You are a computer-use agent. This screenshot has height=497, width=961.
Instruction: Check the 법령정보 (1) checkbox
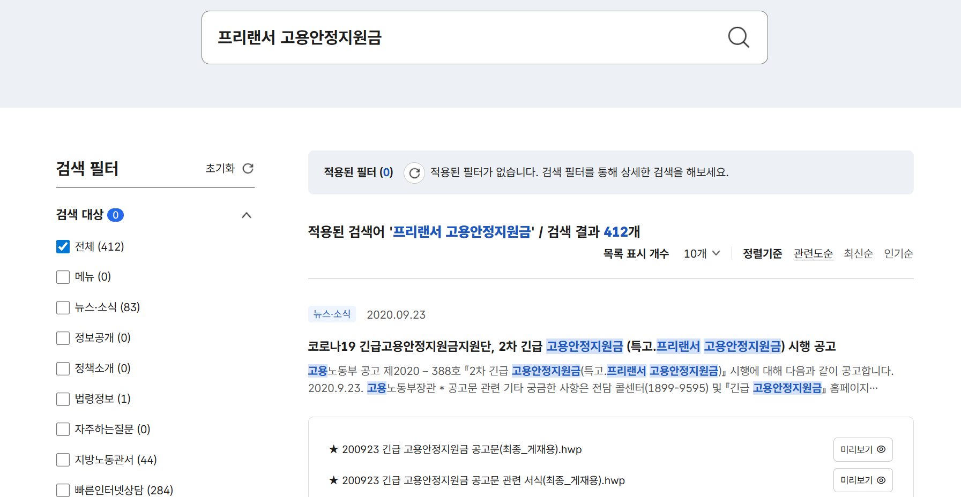tap(63, 399)
